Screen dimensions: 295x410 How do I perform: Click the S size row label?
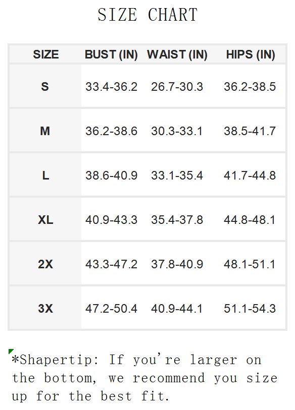click(x=45, y=86)
